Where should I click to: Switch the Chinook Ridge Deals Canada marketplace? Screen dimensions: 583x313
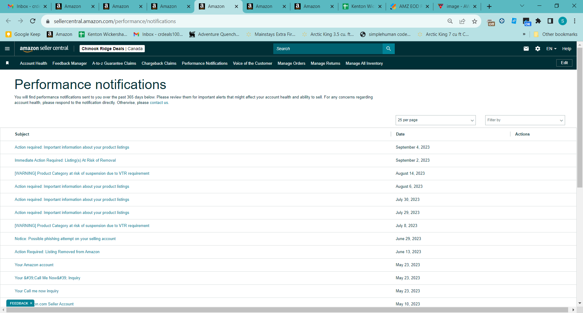[x=112, y=49]
